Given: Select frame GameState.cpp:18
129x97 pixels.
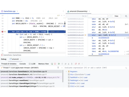Looking at the screenshot, I should tap(31, 72).
